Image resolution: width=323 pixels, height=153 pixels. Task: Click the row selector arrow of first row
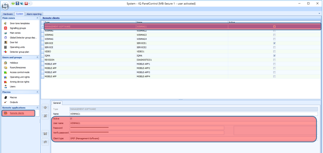coord(43,26)
